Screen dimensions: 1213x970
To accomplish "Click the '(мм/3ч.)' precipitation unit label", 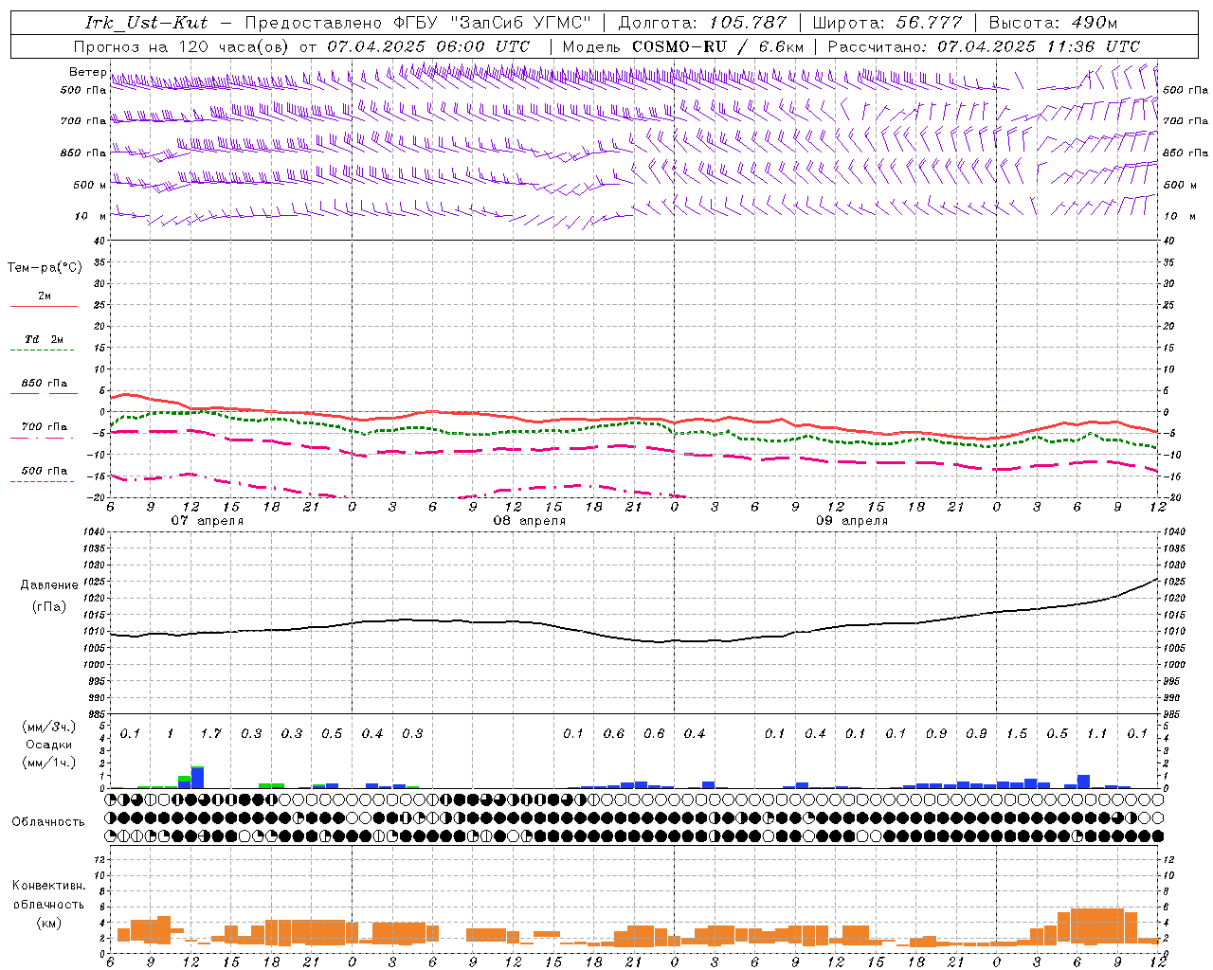I will pyautogui.click(x=49, y=727).
